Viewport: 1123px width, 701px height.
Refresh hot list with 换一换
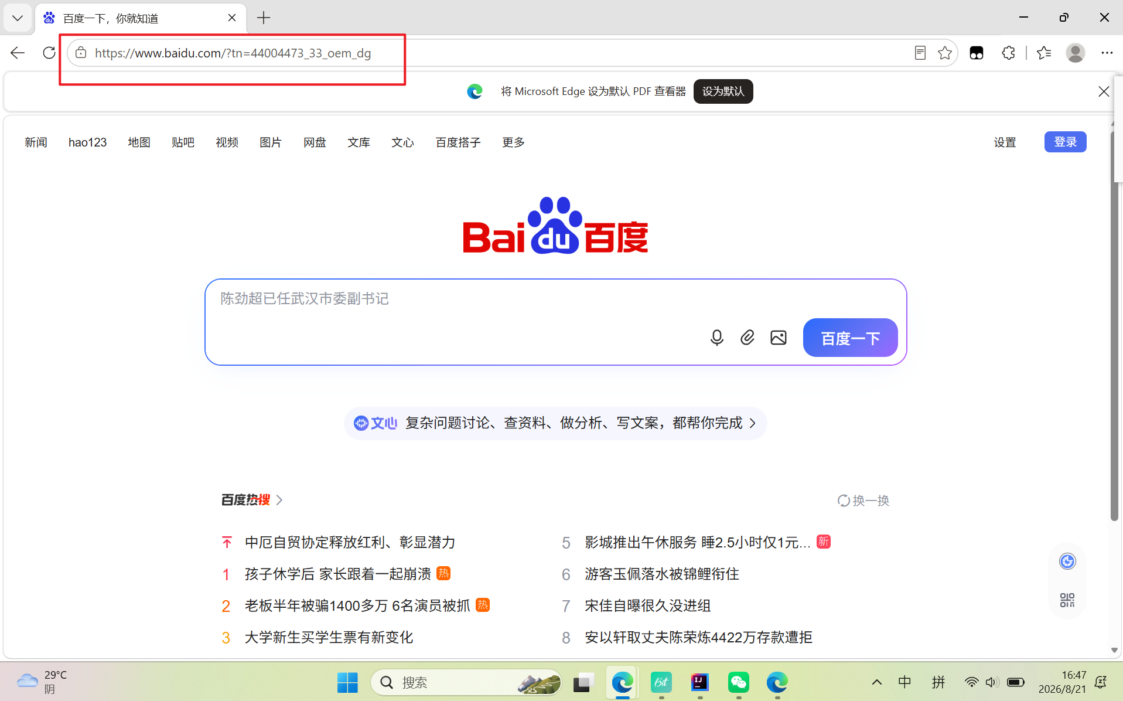863,501
